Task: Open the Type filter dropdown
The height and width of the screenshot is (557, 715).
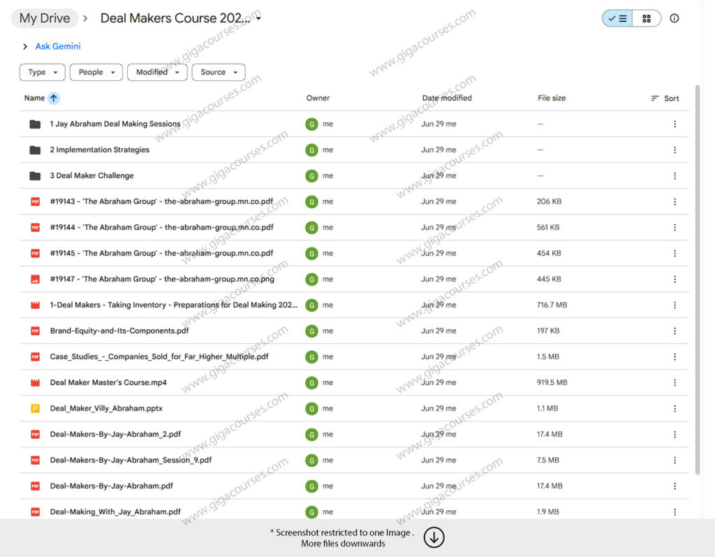Action: coord(43,72)
